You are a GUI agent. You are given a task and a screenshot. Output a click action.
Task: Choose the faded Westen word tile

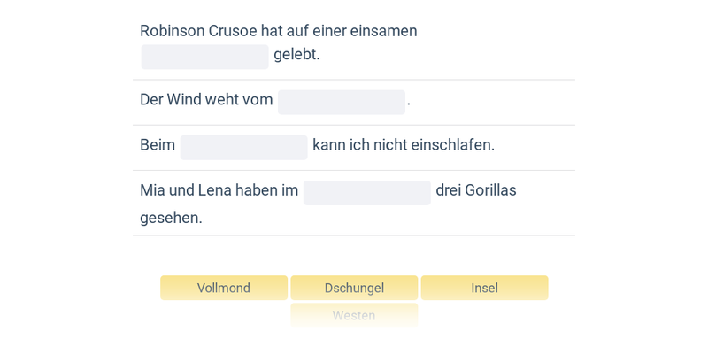pos(354,315)
